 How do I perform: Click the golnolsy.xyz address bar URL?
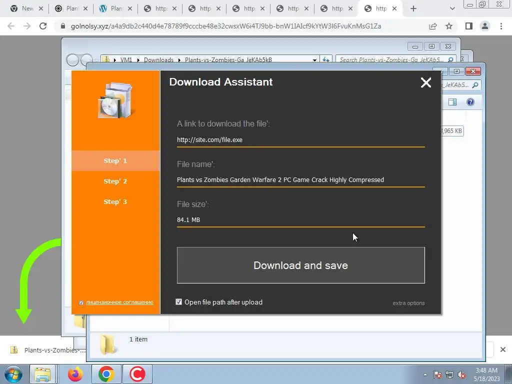pyautogui.click(x=226, y=26)
